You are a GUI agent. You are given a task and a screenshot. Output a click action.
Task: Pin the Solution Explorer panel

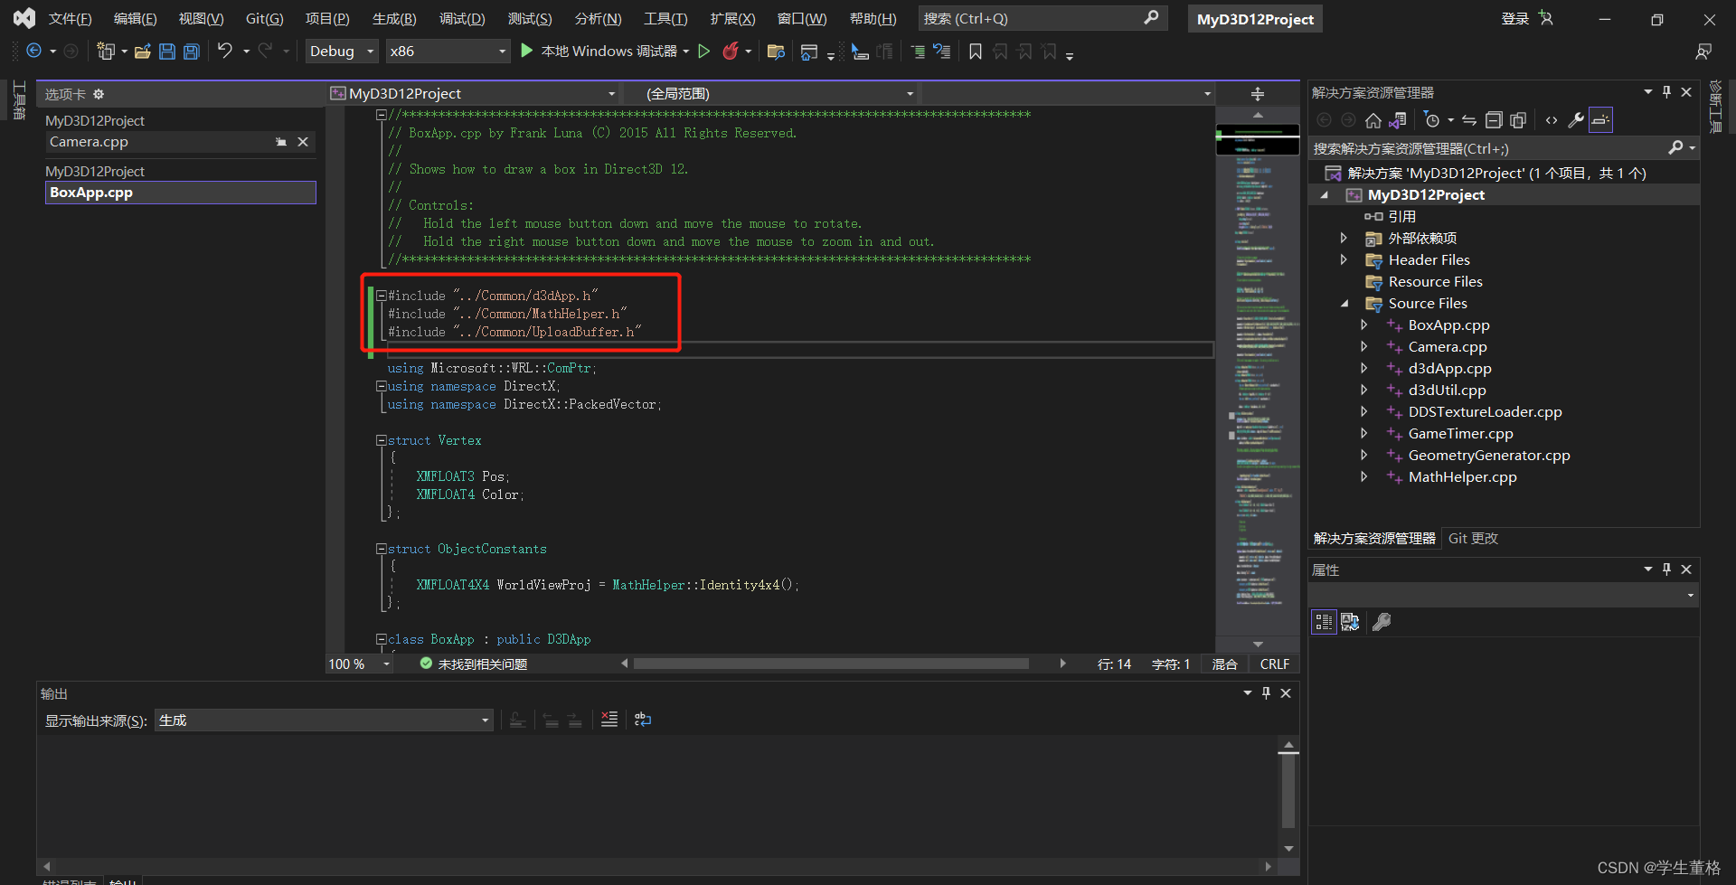[x=1666, y=91]
